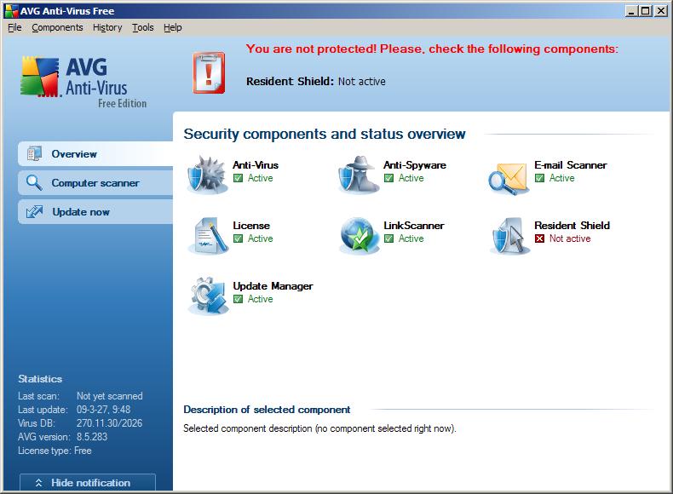673x494 pixels.
Task: Click the 'Not yet scanned' statistic value
Action: coord(109,396)
